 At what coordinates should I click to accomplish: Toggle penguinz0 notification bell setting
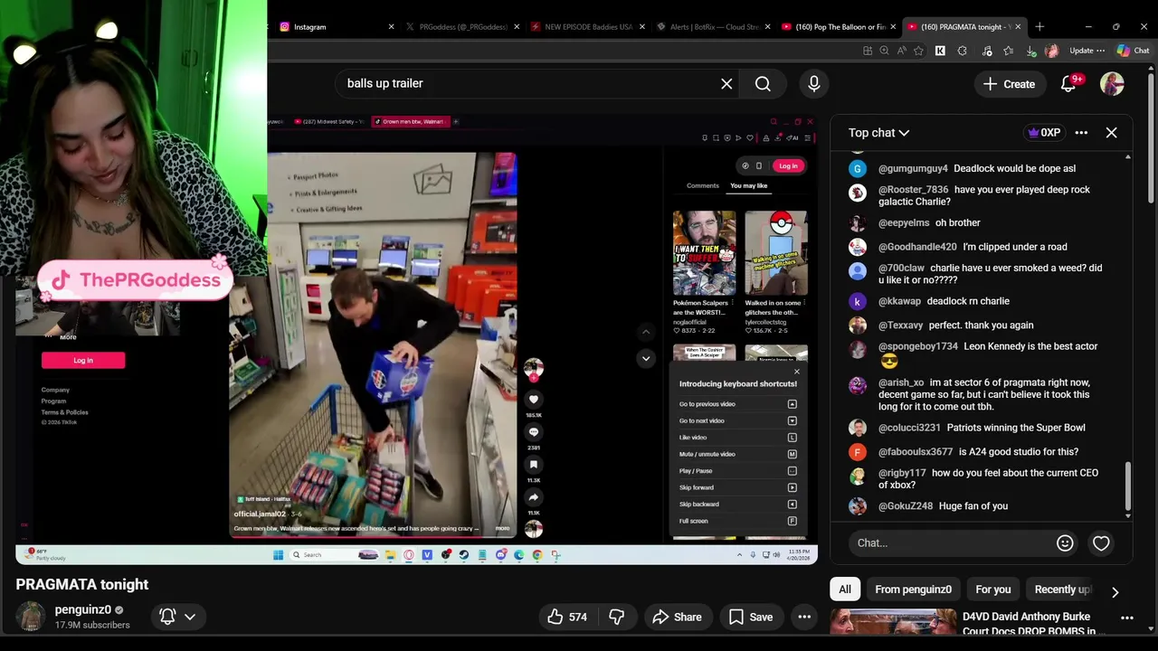click(x=167, y=617)
